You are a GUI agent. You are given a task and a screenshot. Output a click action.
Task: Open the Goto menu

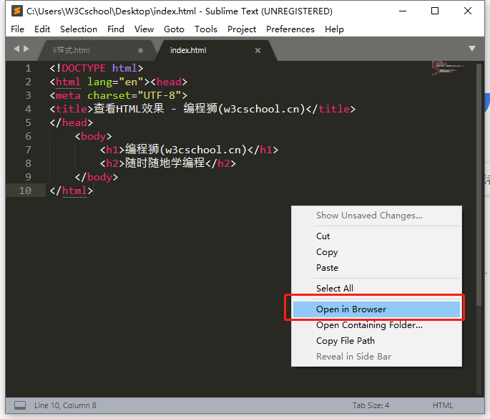pyautogui.click(x=174, y=29)
